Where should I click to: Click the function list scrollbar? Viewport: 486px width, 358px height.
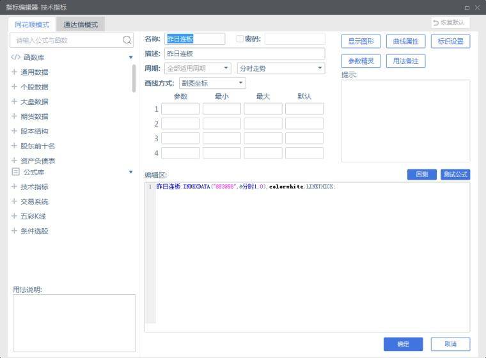coord(134,79)
